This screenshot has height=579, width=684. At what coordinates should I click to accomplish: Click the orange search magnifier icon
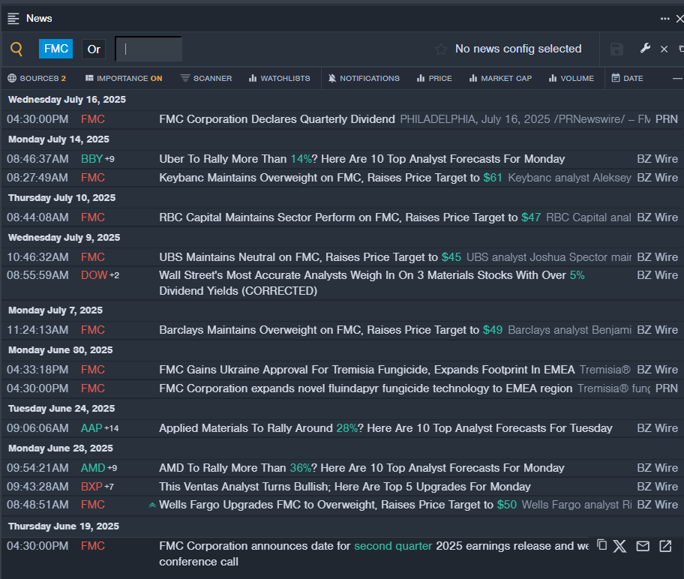pyautogui.click(x=16, y=49)
